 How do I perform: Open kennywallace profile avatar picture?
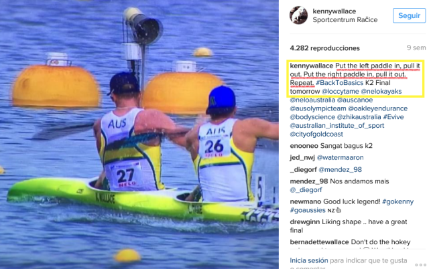coord(298,15)
